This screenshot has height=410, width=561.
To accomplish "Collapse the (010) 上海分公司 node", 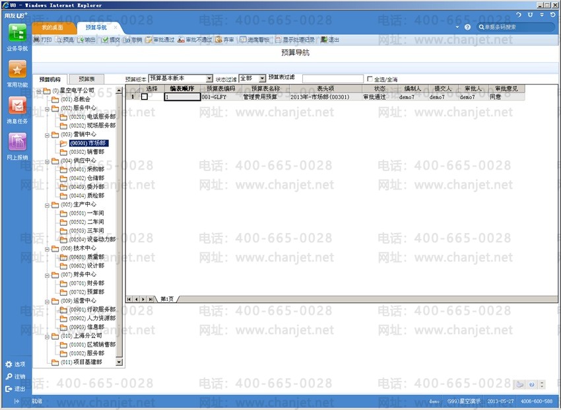I will coord(48,336).
